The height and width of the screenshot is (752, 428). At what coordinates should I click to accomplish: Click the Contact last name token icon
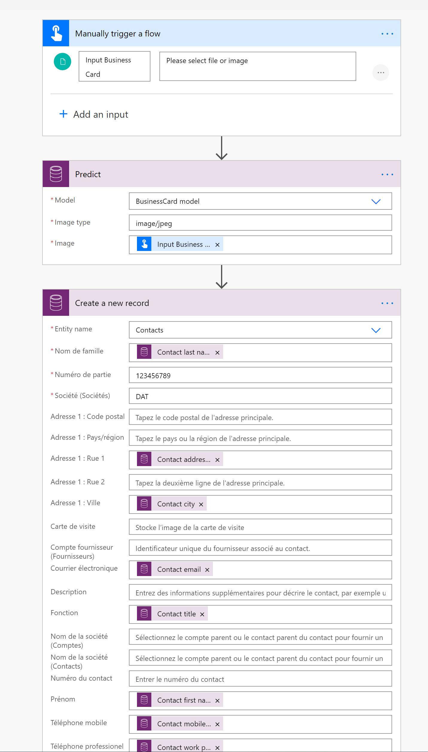[x=144, y=352]
